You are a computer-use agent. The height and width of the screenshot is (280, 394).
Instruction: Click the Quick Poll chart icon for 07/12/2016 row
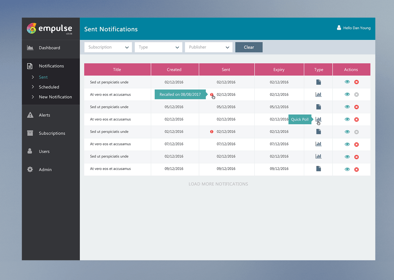point(318,144)
